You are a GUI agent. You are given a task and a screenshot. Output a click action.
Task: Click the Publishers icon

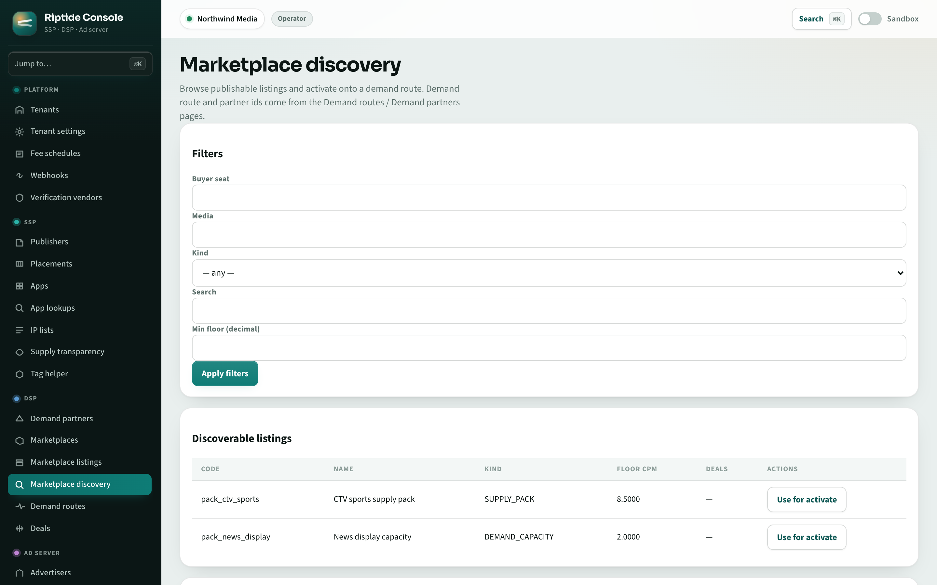coord(20,242)
